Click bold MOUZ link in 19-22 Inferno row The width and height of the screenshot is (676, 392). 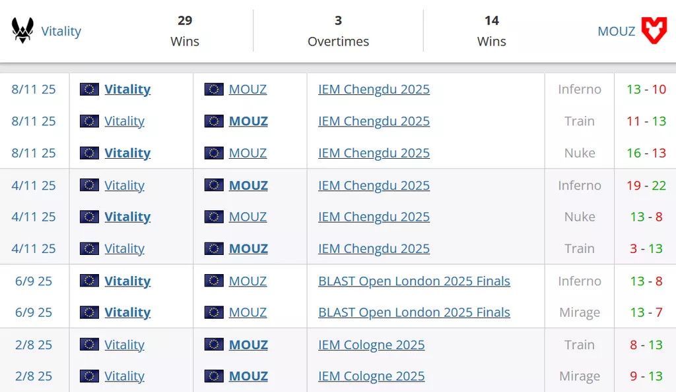pos(248,185)
